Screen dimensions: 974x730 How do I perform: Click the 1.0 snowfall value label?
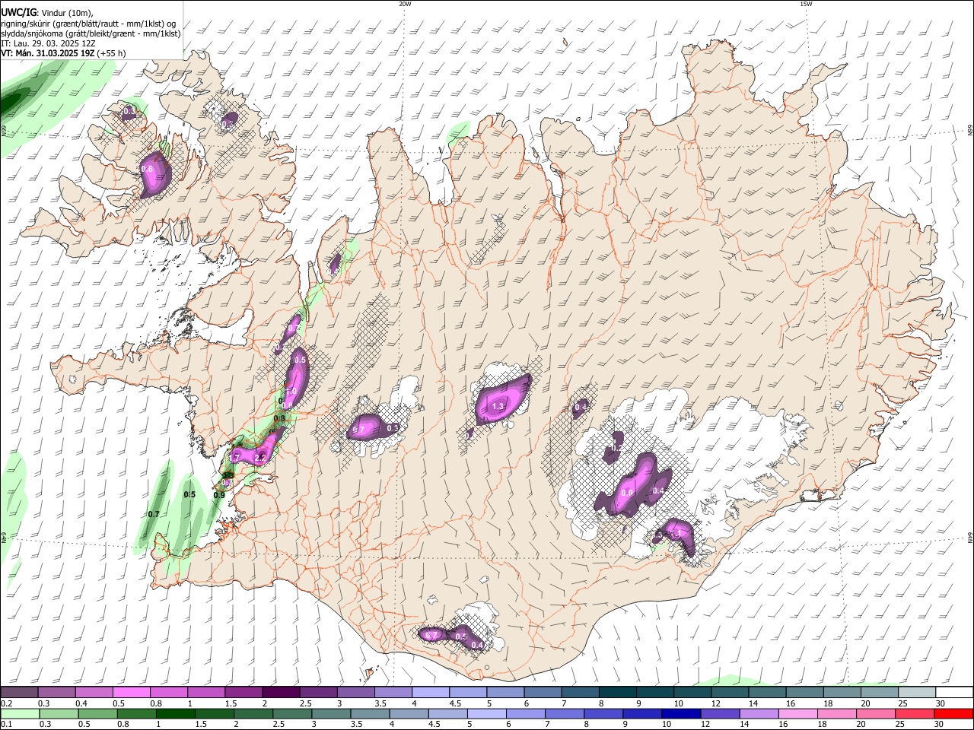tap(291, 392)
